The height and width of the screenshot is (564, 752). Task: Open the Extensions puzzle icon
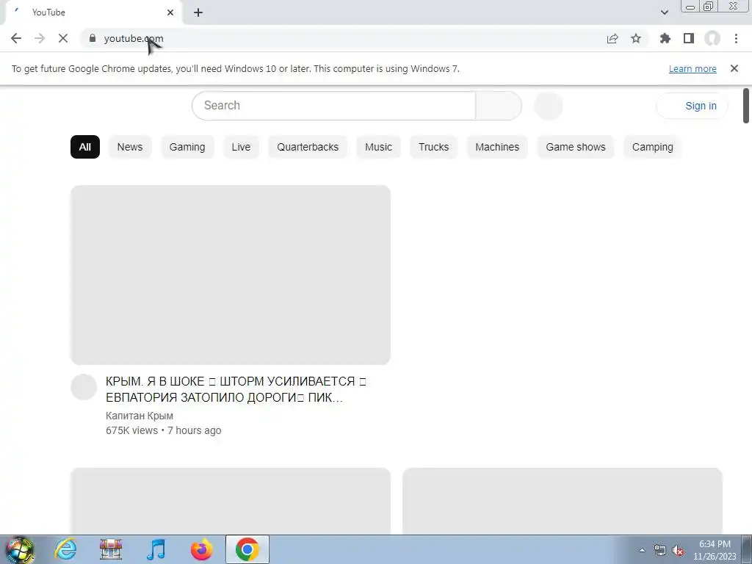click(x=665, y=38)
